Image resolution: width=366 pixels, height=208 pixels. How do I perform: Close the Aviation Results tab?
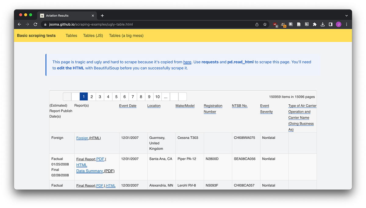(93, 16)
